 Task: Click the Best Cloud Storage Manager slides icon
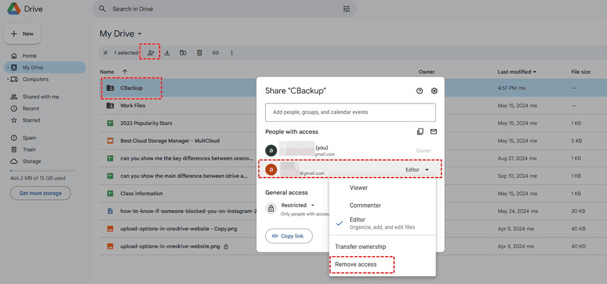click(x=110, y=140)
